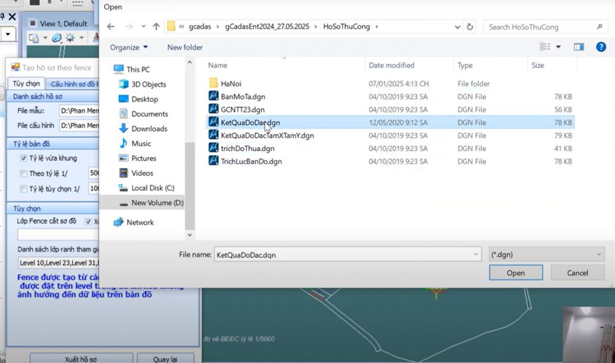Viewport: 615px width, 363px height.
Task: Select the TrichLucBanDo.dgn file
Action: click(x=251, y=162)
